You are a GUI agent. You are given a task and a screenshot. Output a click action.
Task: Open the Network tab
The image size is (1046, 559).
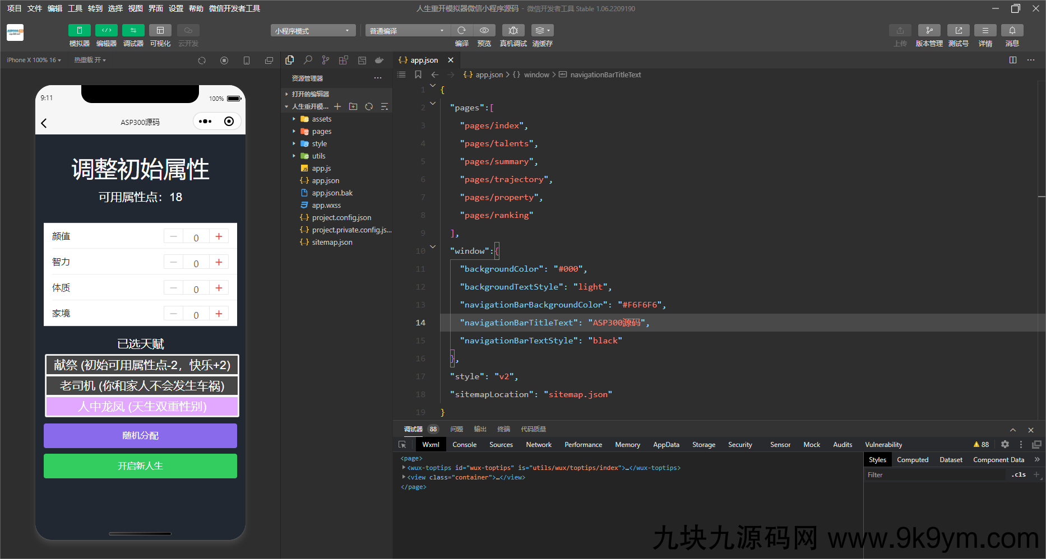539,445
